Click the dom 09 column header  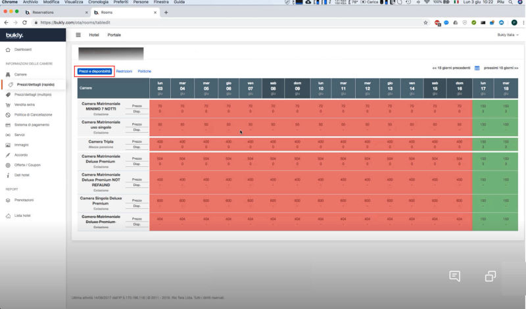pyautogui.click(x=297, y=88)
